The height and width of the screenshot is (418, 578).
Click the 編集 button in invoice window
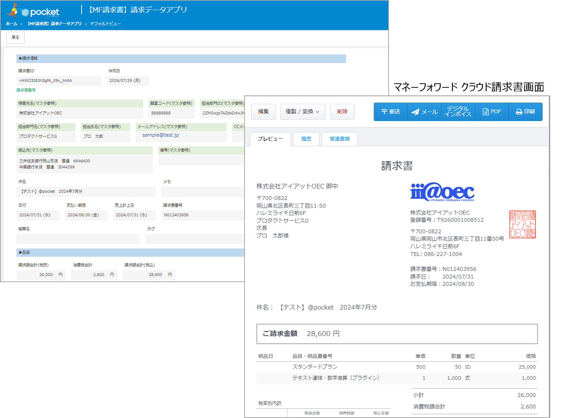click(x=263, y=111)
